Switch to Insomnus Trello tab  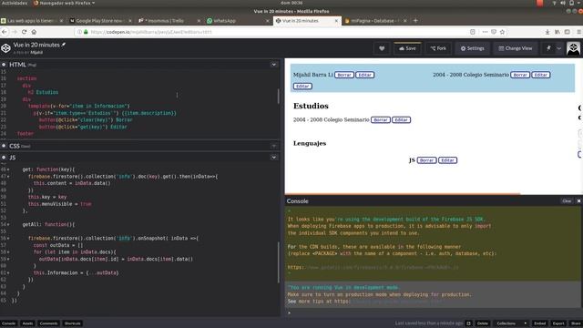(169, 21)
